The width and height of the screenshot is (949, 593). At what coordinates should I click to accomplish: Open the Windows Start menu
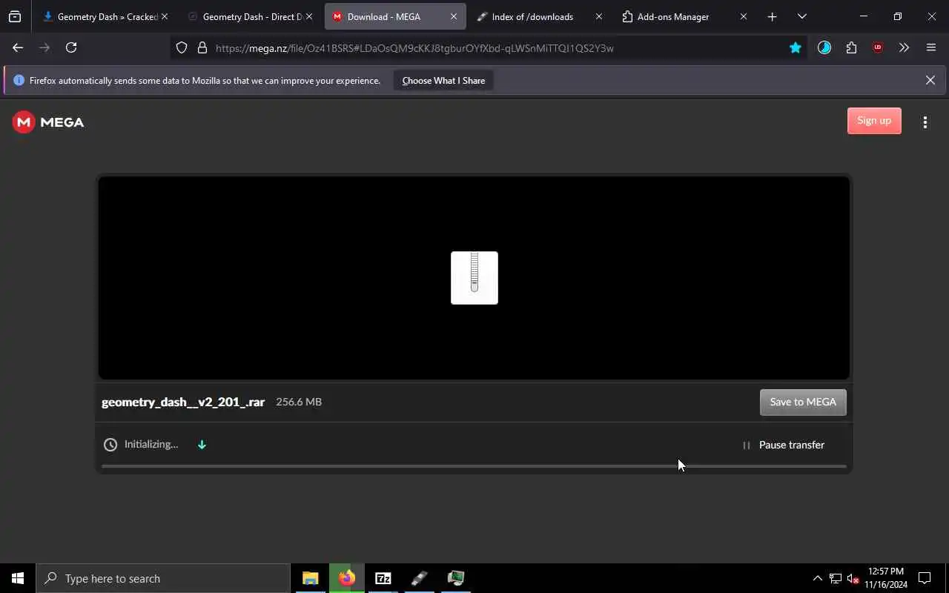(18, 578)
